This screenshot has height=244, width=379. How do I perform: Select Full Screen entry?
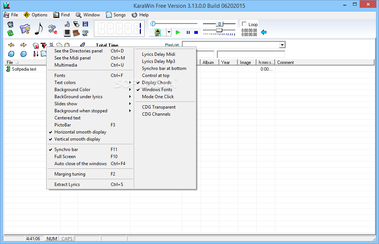91,156
